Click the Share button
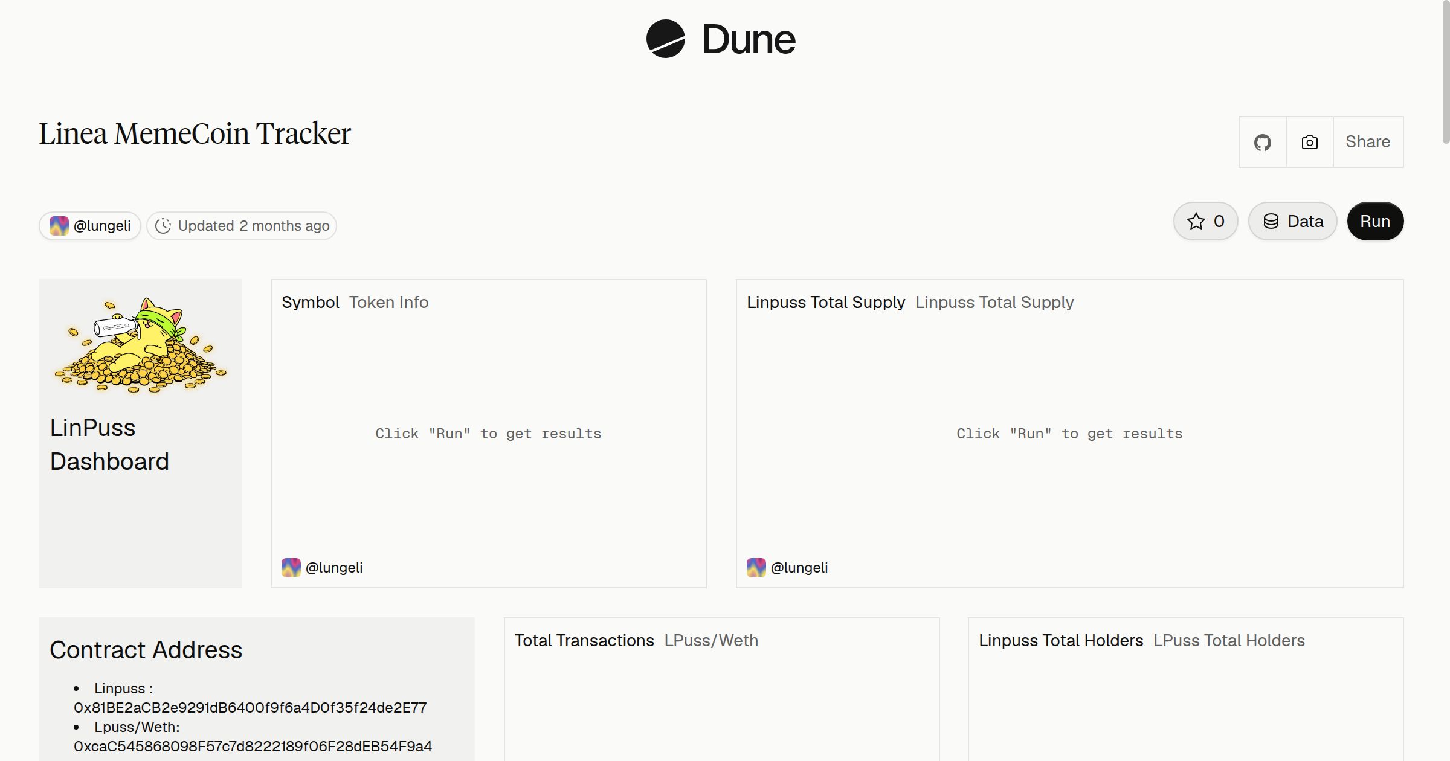Screen dimensions: 1450x761 click(x=1368, y=142)
